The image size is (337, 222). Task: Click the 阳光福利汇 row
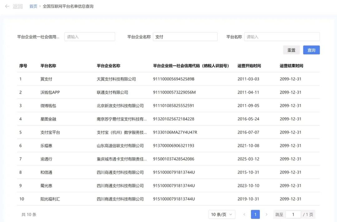coord(50,198)
